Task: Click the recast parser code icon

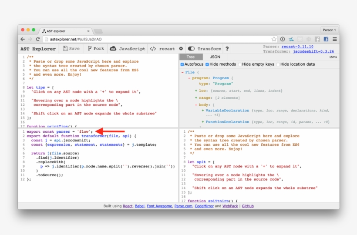Action: (x=153, y=49)
